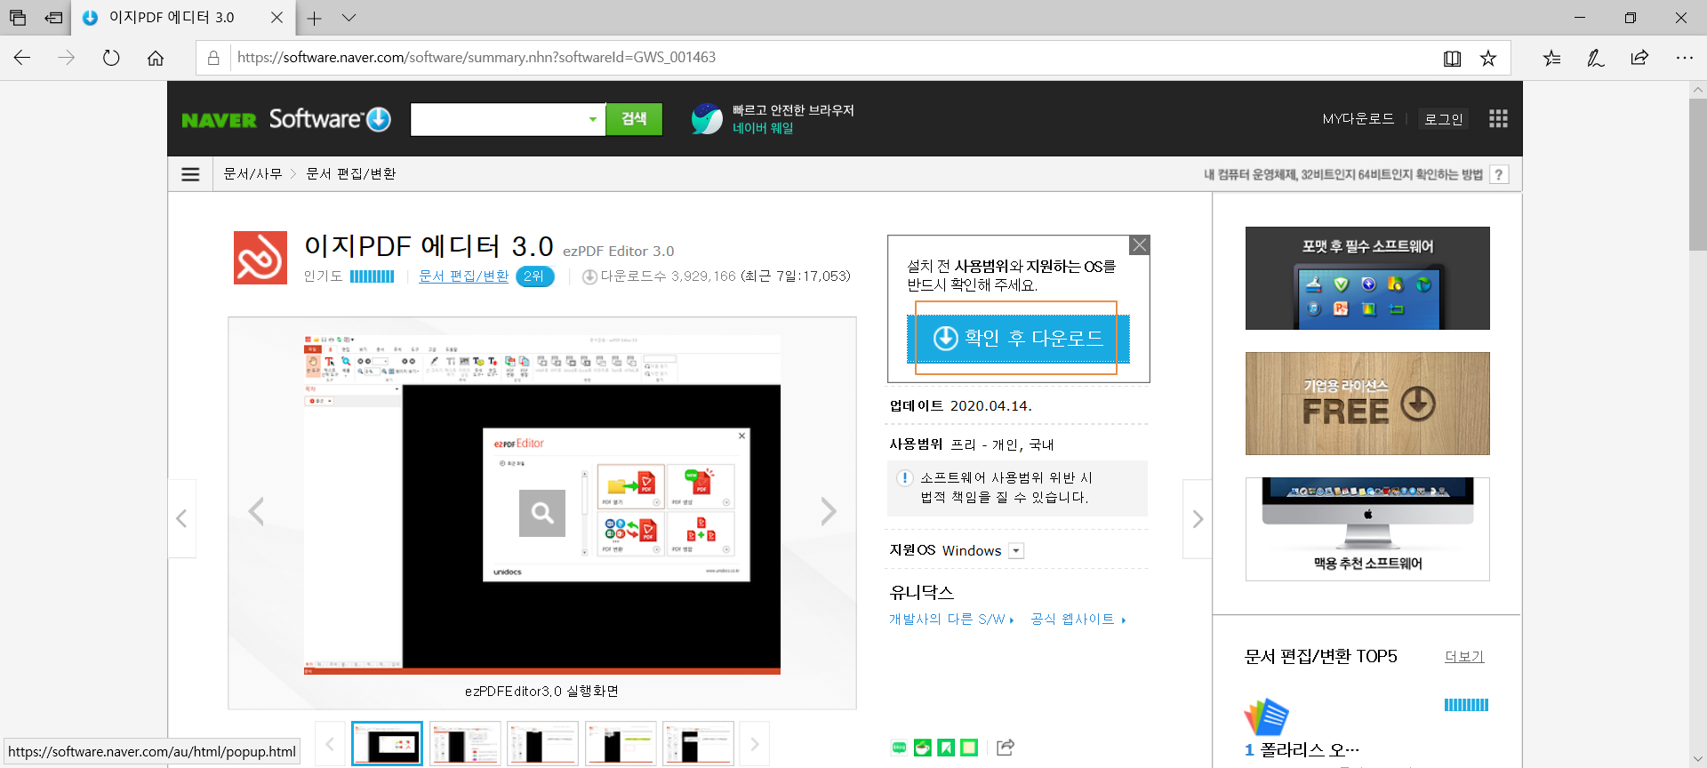Open the 32bit or 64bit check guide link
This screenshot has height=768, width=1707.
point(1343,175)
